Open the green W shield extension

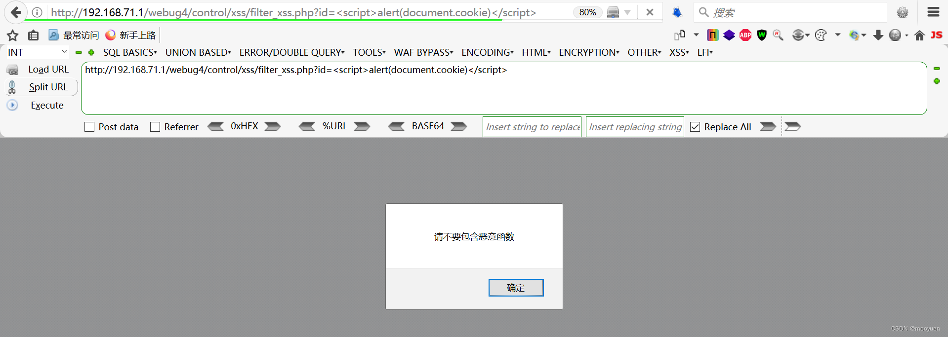tap(762, 35)
